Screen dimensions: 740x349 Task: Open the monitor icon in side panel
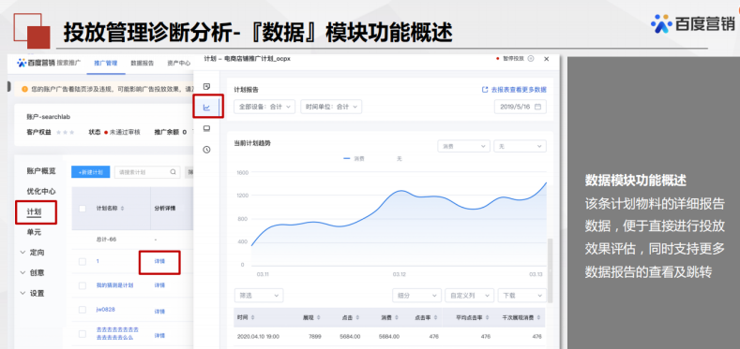tap(206, 128)
